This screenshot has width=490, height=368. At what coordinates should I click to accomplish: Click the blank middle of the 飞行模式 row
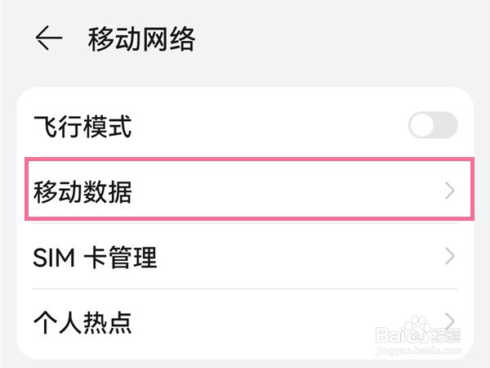pos(269,127)
